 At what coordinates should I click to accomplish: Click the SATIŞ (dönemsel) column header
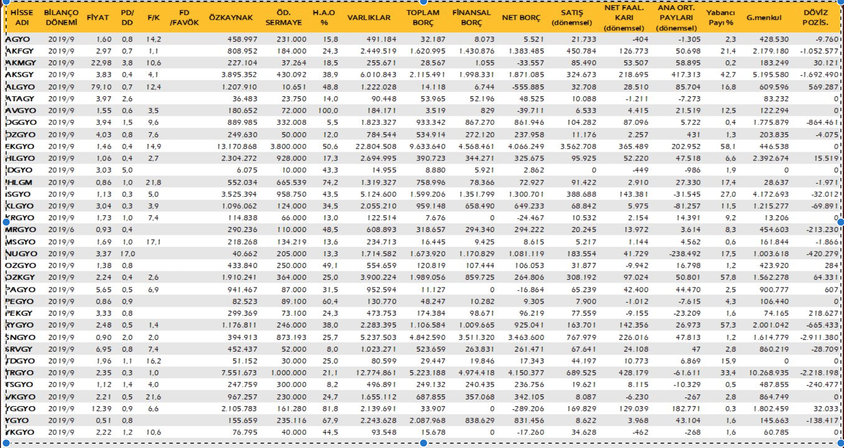(x=572, y=18)
